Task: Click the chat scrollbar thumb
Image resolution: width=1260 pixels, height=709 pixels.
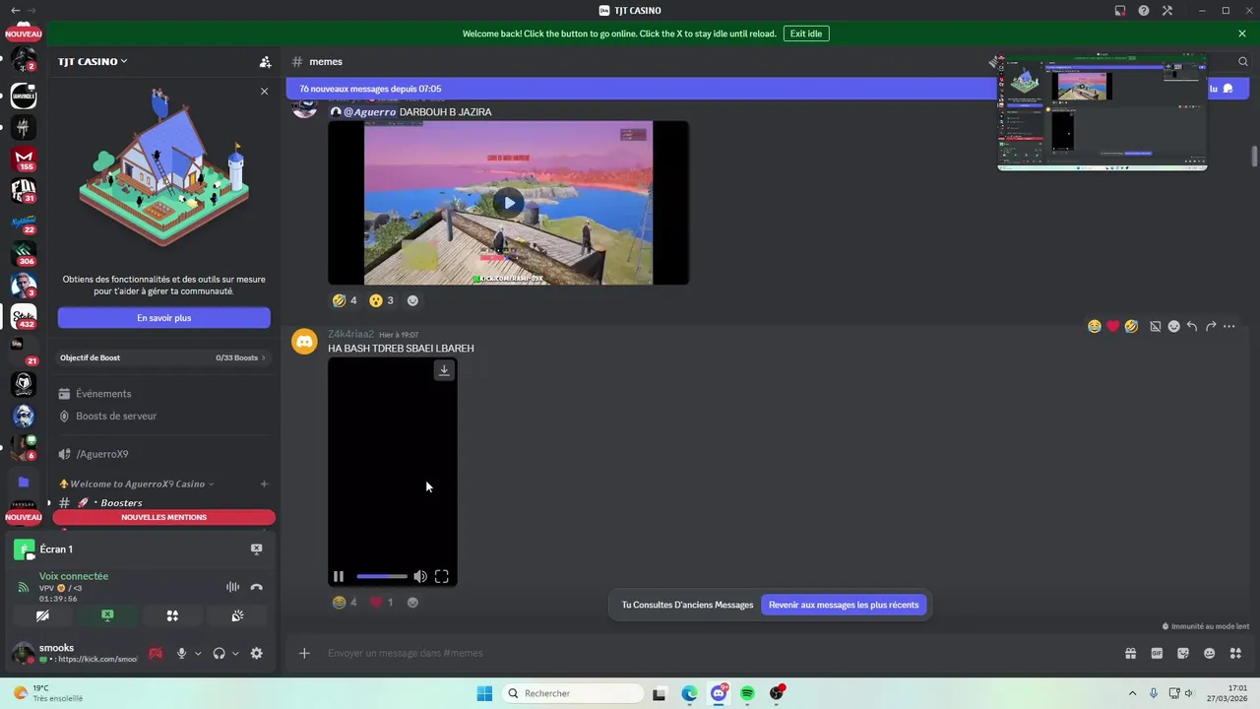Action: coord(1254,157)
